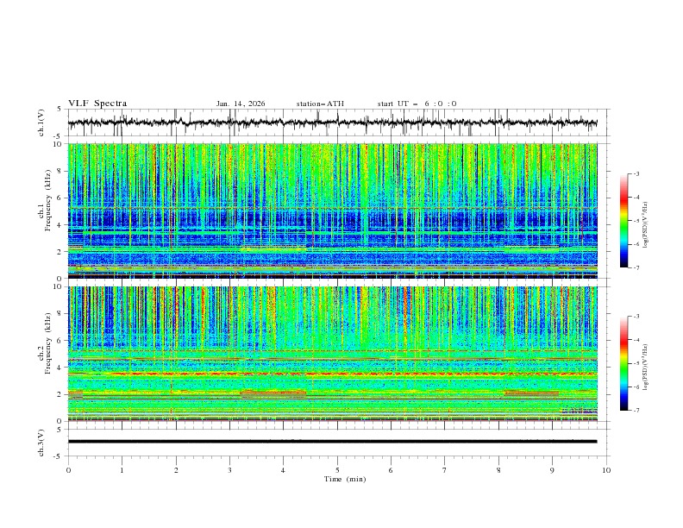The image size is (683, 528).
Task: Click the ch.1(V) waveform axis label
Action: click(41, 123)
